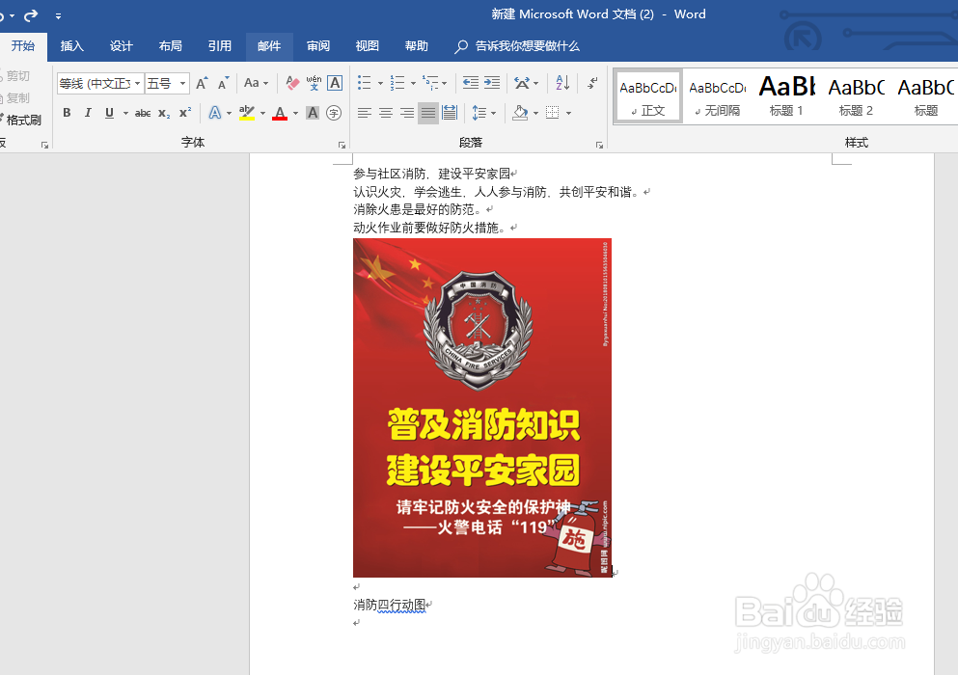Apply distributed alignment
958x675 pixels.
coord(450,113)
